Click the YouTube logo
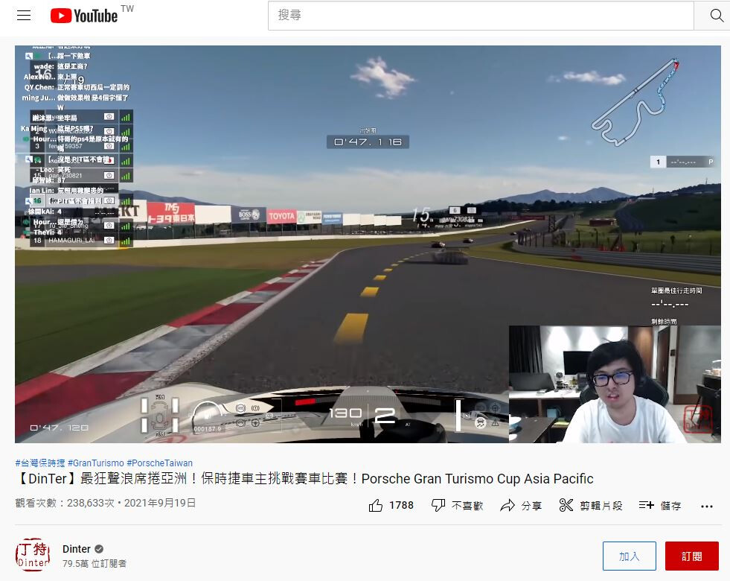This screenshot has width=730, height=581. (x=84, y=16)
